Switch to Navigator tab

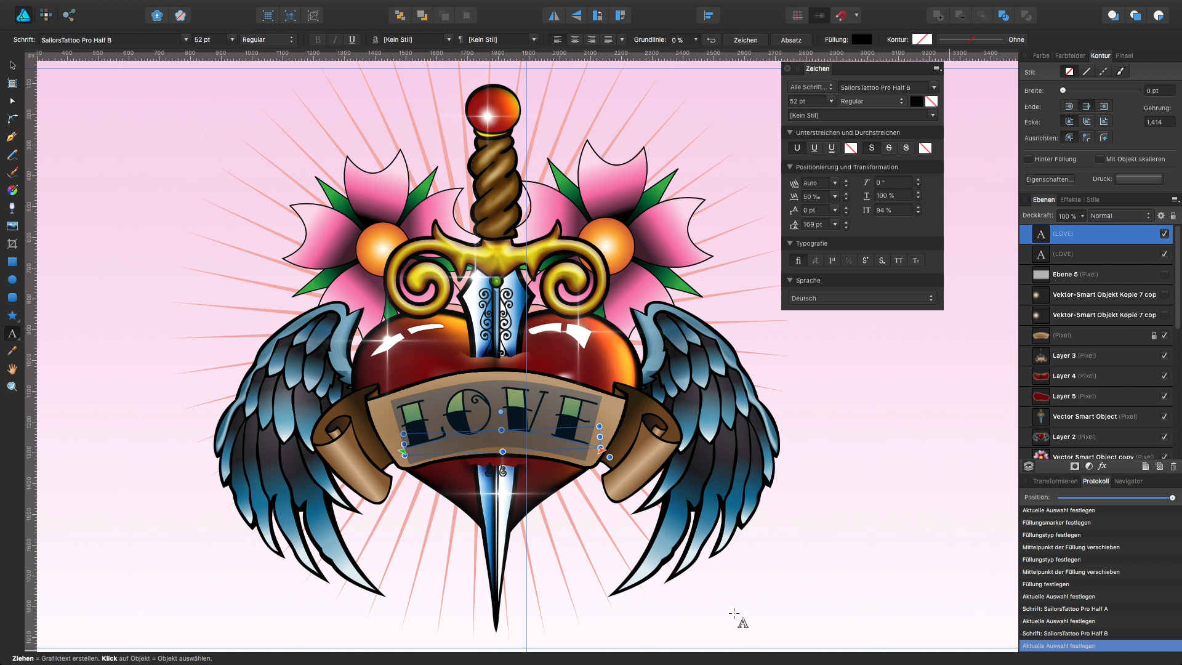coord(1128,481)
